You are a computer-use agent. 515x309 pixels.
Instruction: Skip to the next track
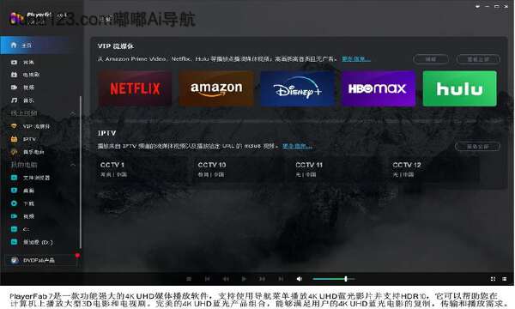(281, 279)
